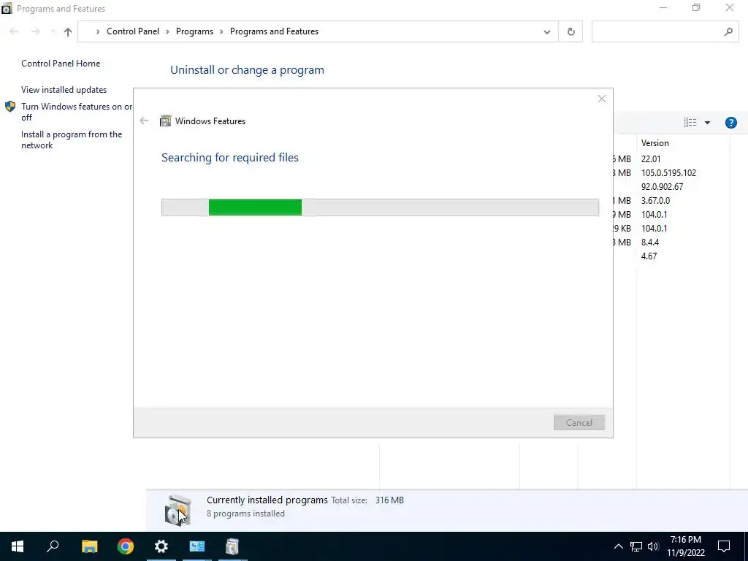Click the Cancel button in Windows Features

click(x=579, y=423)
